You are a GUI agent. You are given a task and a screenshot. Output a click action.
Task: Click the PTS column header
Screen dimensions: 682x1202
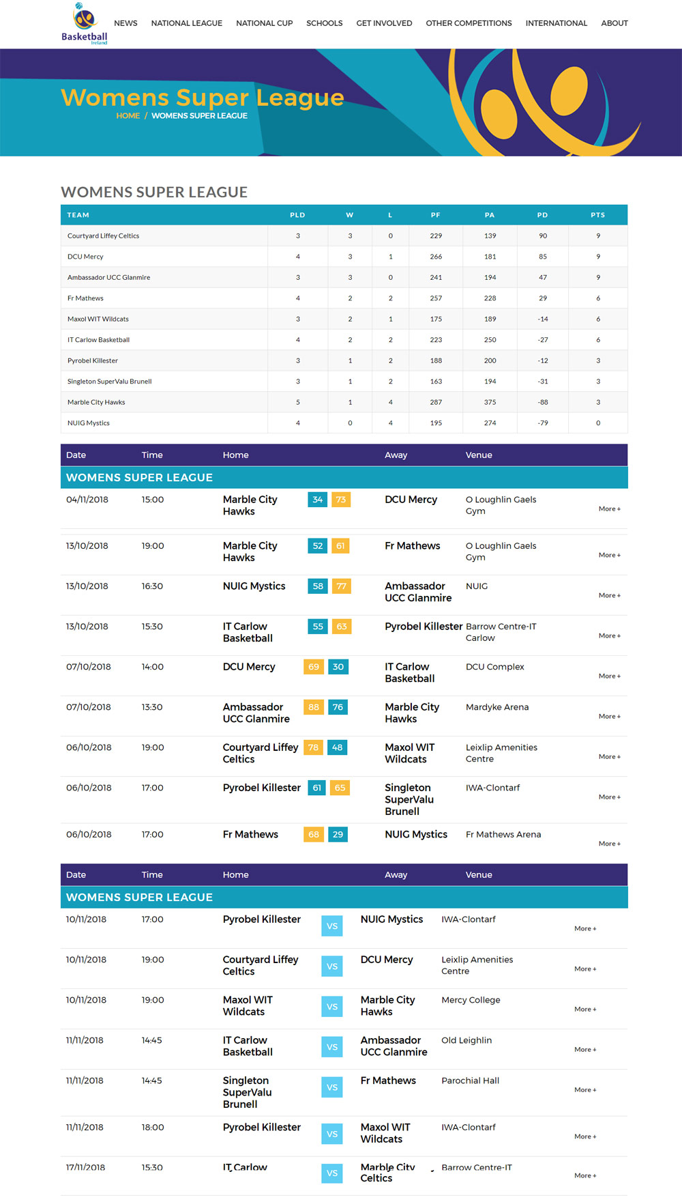click(x=598, y=215)
